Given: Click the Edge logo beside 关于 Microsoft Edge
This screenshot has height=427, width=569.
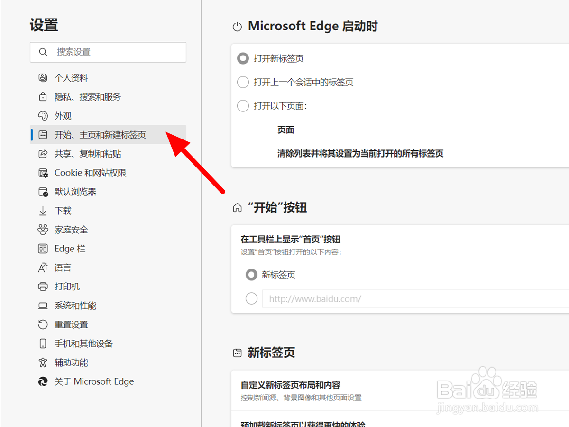Looking at the screenshot, I should click(43, 381).
